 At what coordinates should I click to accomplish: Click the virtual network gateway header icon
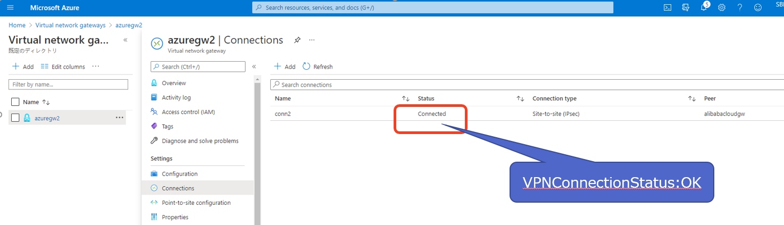coord(157,44)
